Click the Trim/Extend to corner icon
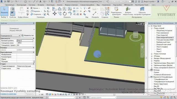177x99 pixels. (70, 14)
